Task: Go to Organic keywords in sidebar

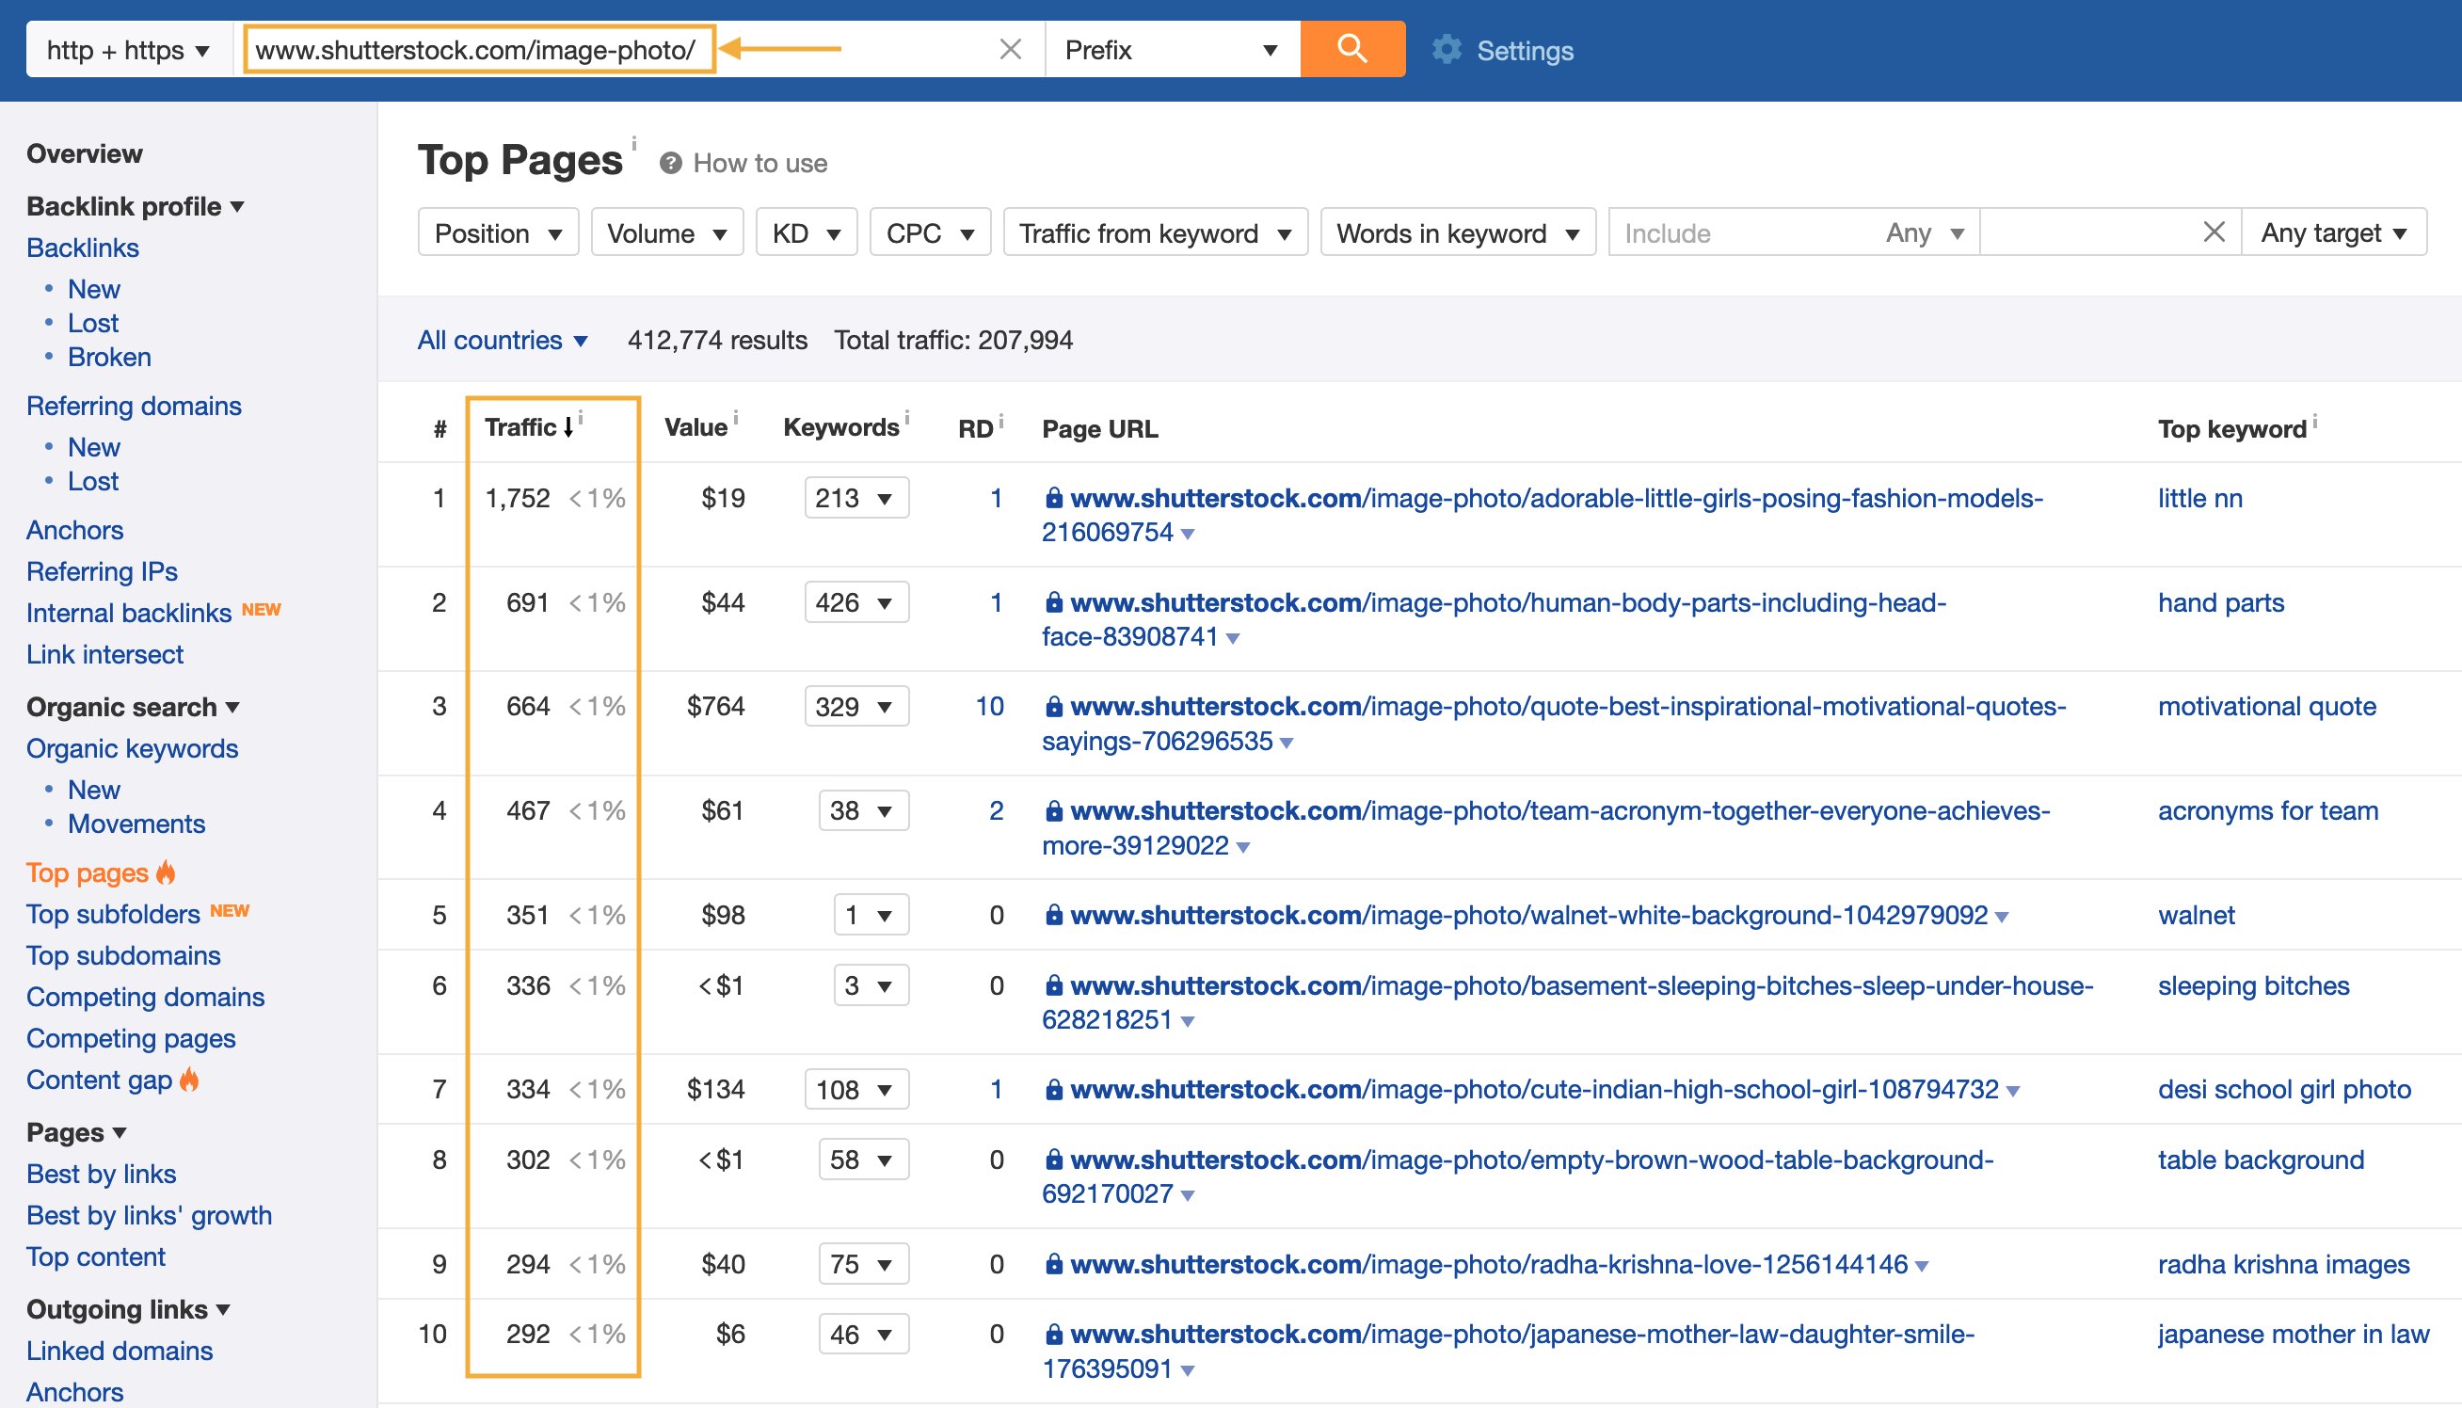Action: coord(133,748)
